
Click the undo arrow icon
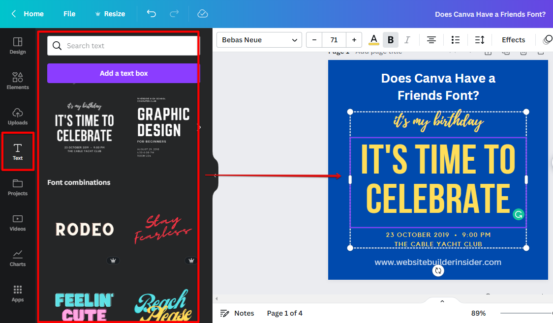(x=152, y=14)
